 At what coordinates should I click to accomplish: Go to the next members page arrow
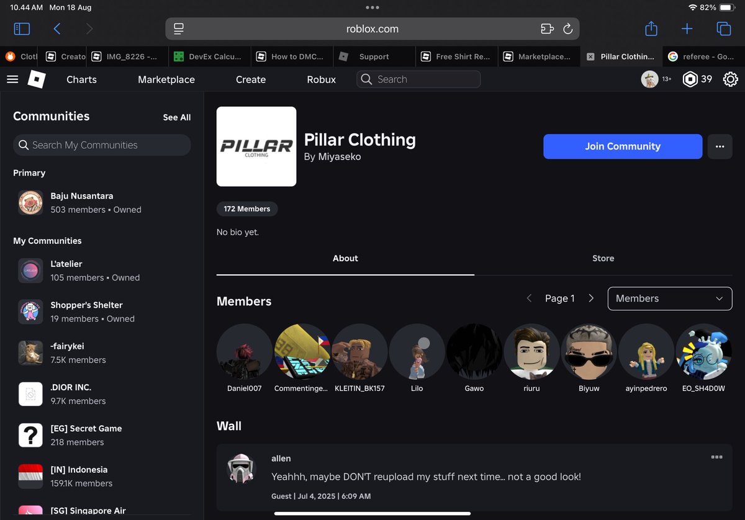point(591,298)
